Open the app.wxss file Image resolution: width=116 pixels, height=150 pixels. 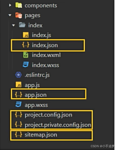[x=36, y=105]
